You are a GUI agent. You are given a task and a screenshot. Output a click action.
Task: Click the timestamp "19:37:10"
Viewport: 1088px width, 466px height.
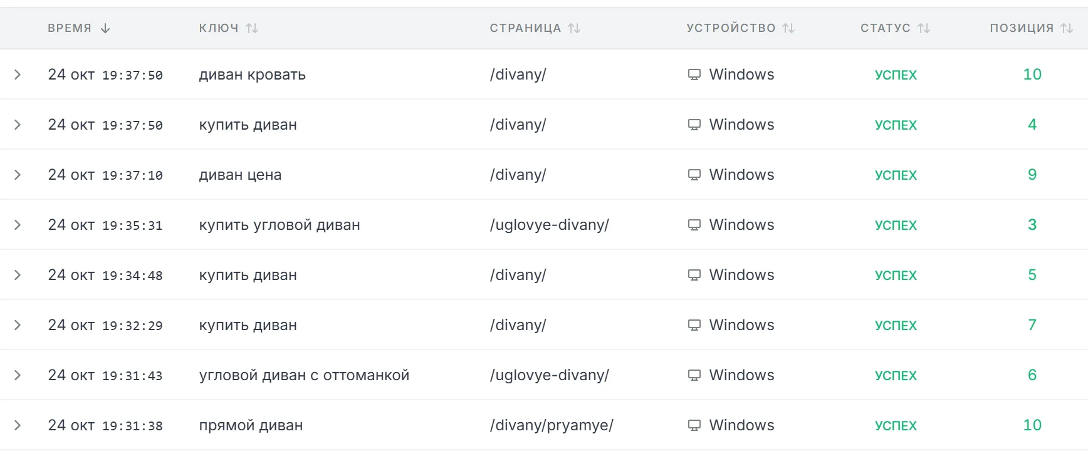[132, 175]
